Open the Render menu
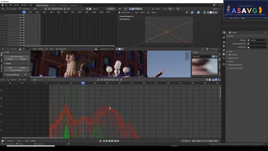Image resolution: width=268 pixels, height=151 pixels. pyautogui.click(x=17, y=5)
